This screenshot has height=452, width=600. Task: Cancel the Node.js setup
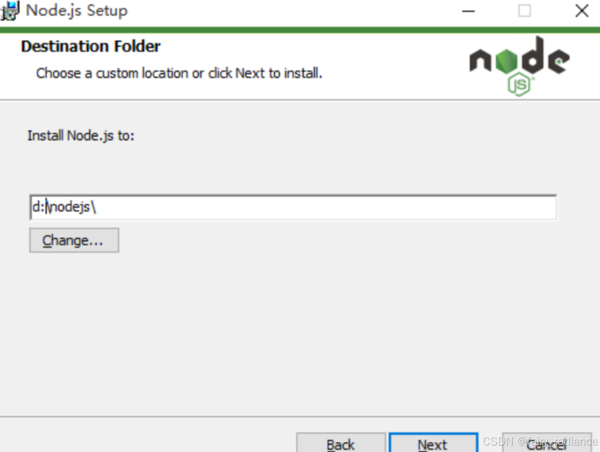(x=547, y=443)
